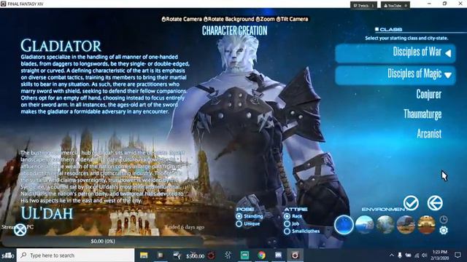Collapse the Disciples of Magic category
This screenshot has width=467, height=262.
395,75
